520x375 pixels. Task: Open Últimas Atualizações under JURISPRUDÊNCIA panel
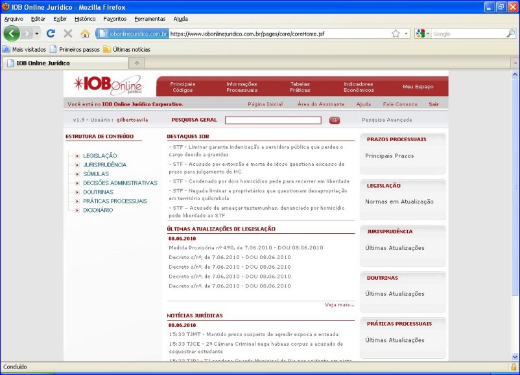(395, 248)
